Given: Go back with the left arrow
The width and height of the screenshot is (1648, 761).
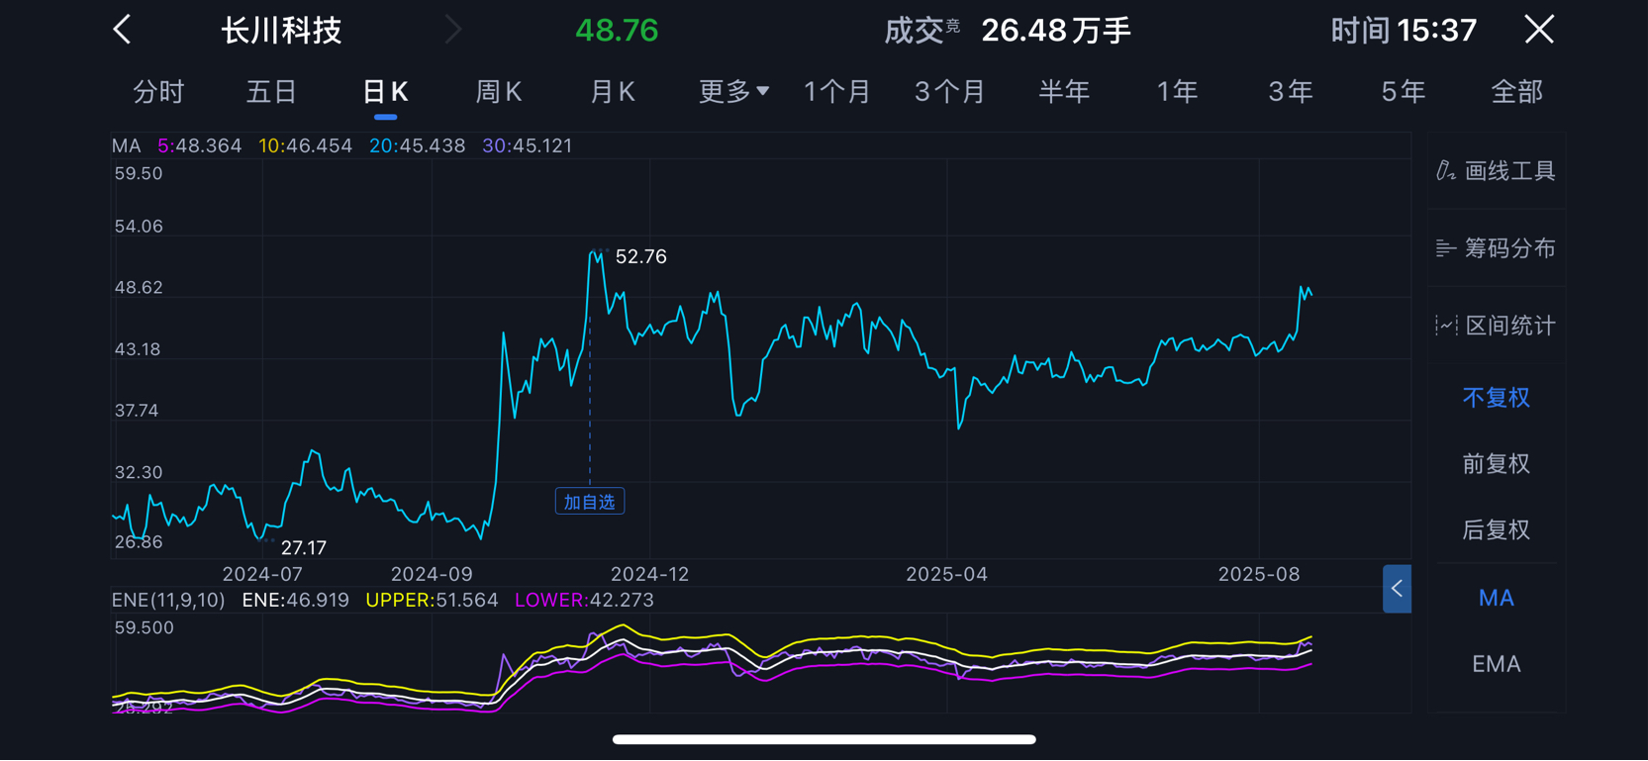Looking at the screenshot, I should 122,30.
